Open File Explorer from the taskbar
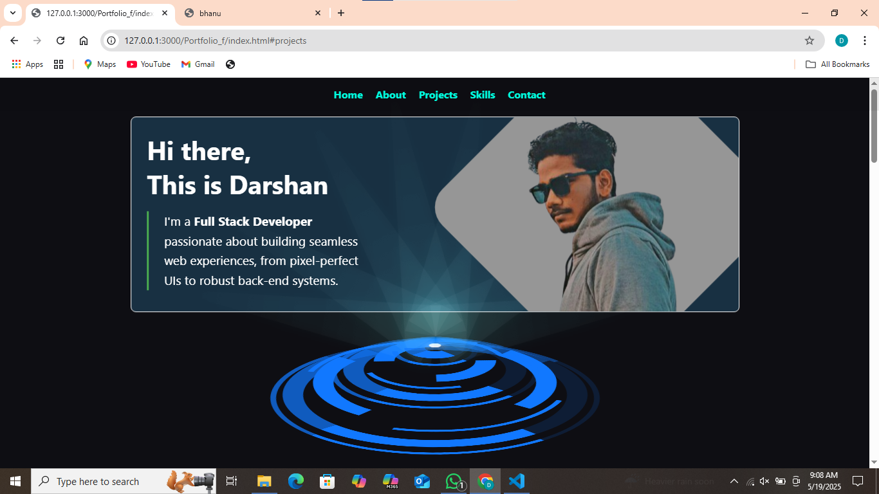This screenshot has height=494, width=879. 264,481
